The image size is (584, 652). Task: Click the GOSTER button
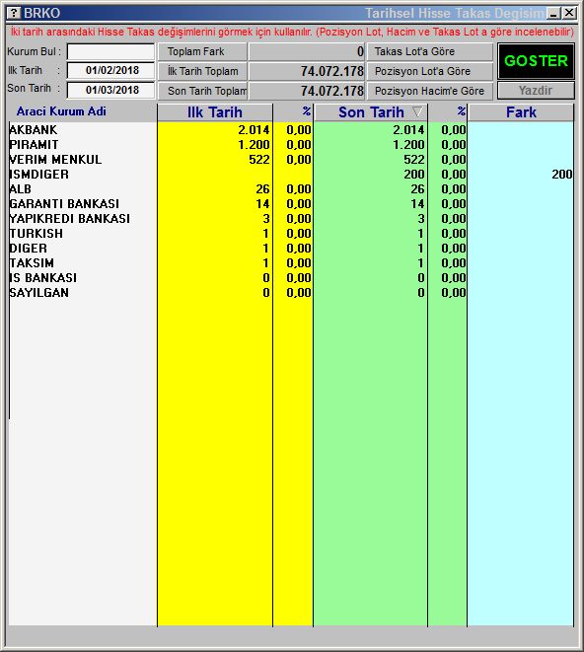click(536, 61)
